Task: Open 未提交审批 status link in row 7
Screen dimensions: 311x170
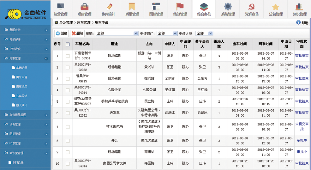Action: point(302,127)
